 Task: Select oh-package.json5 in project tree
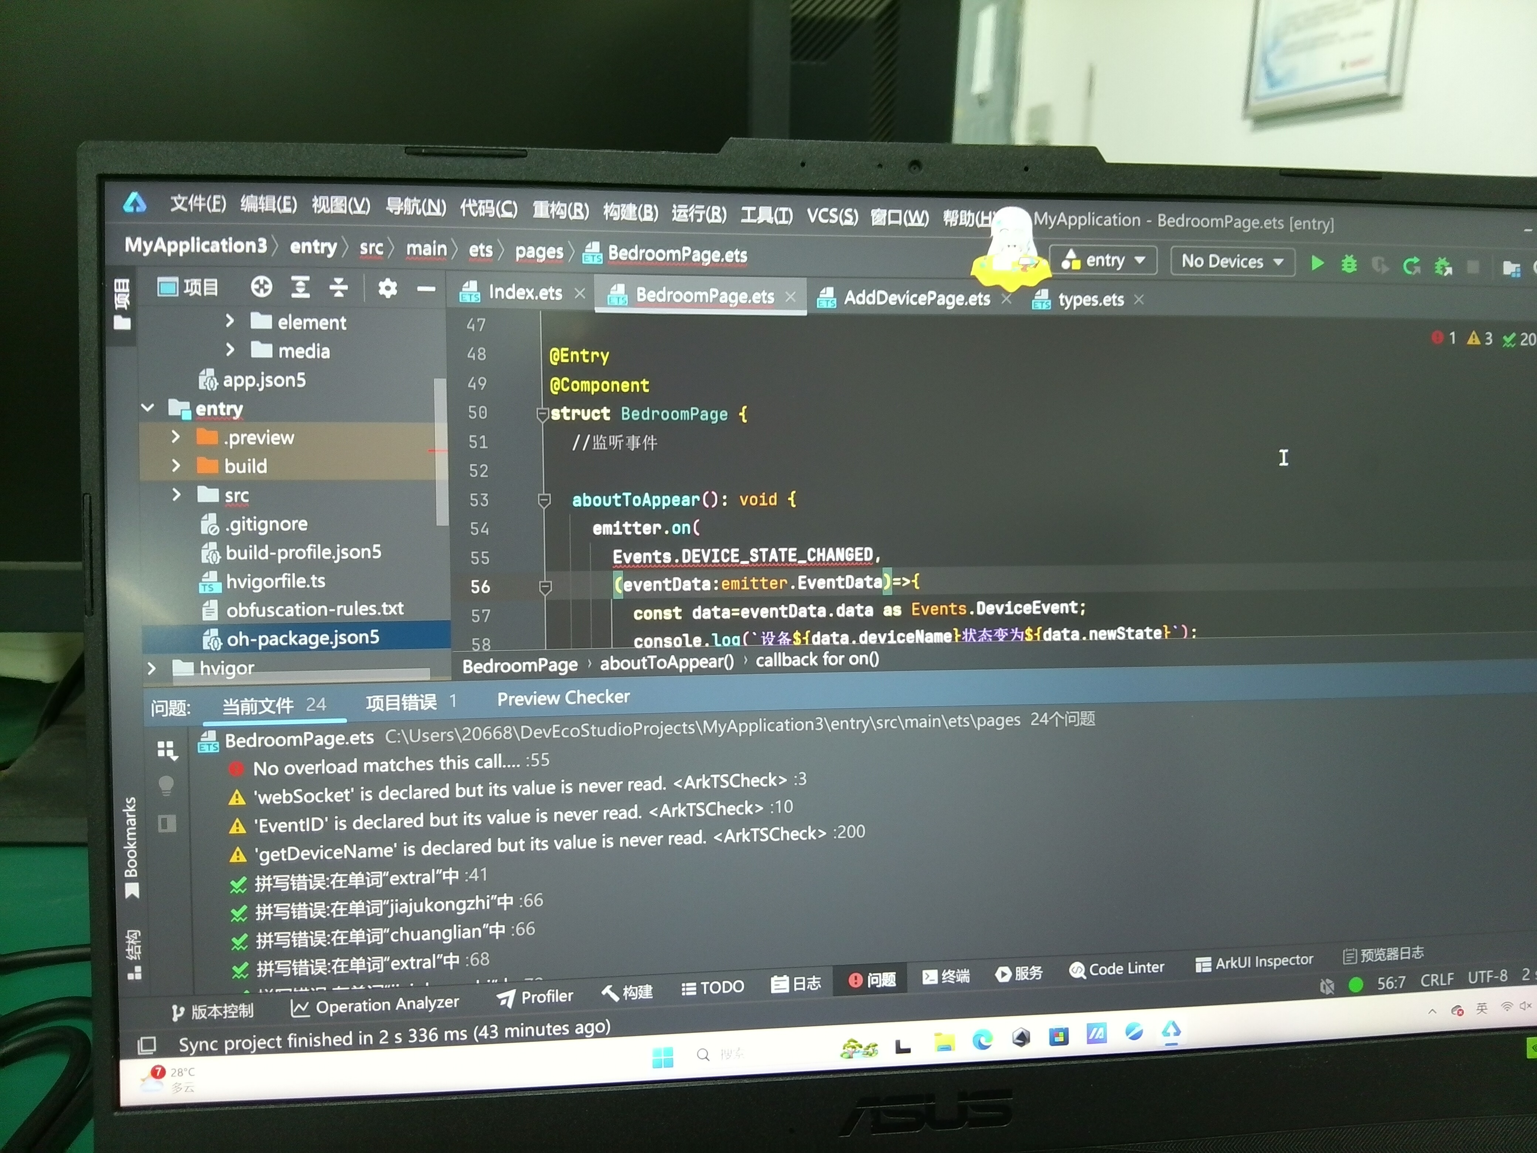pos(297,638)
